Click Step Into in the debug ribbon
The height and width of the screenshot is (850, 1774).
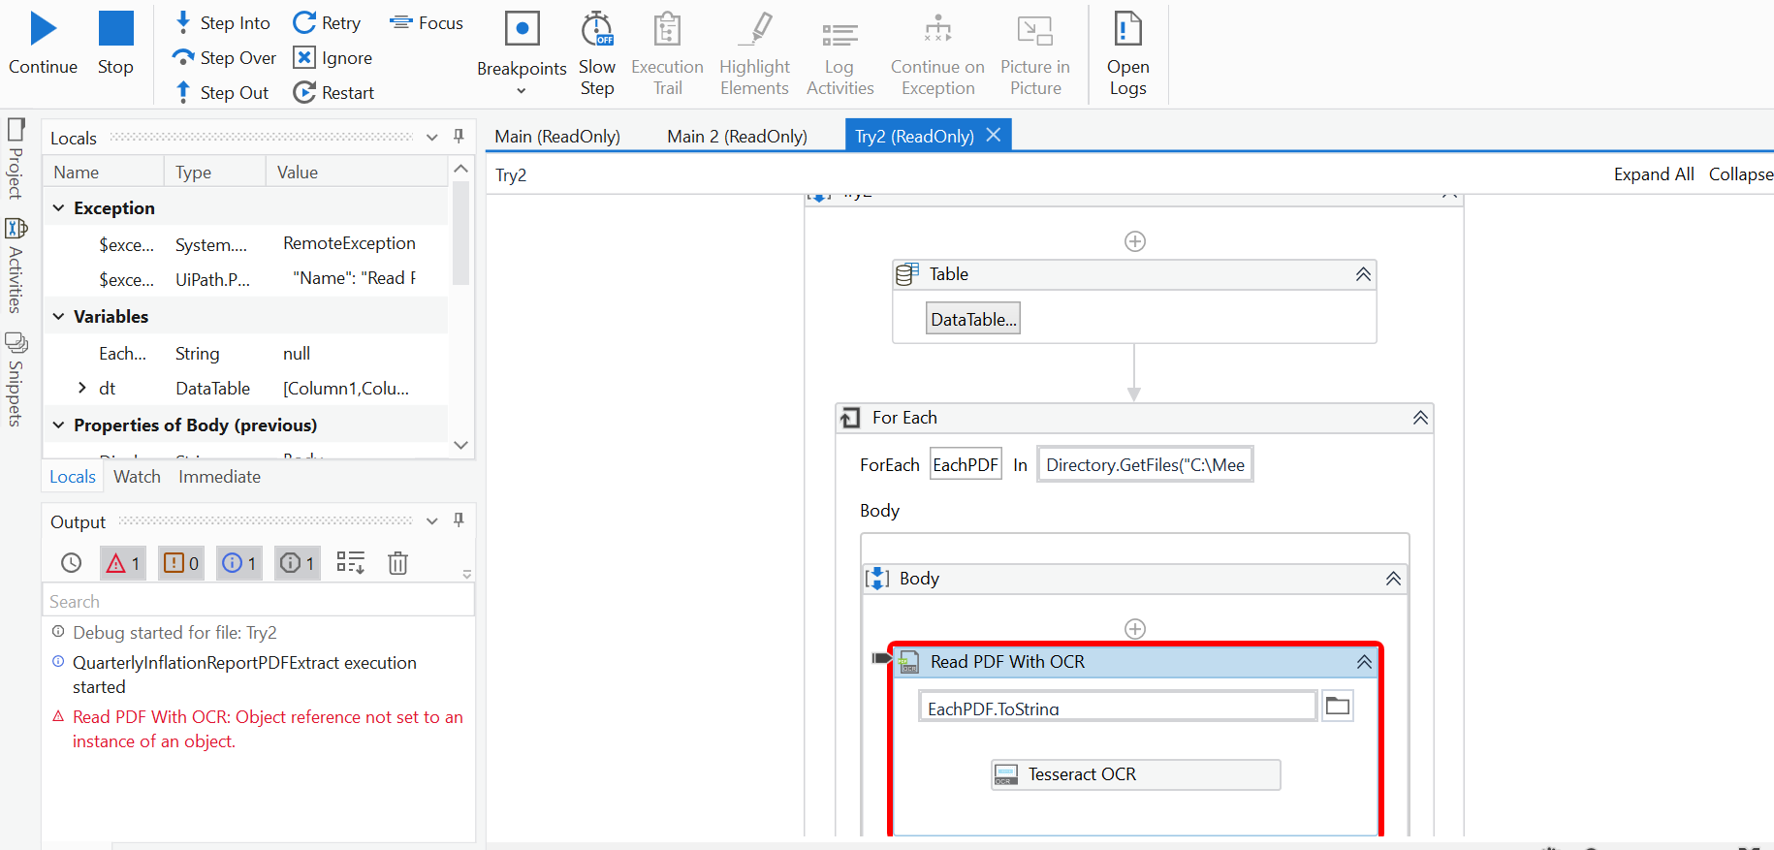tap(222, 22)
